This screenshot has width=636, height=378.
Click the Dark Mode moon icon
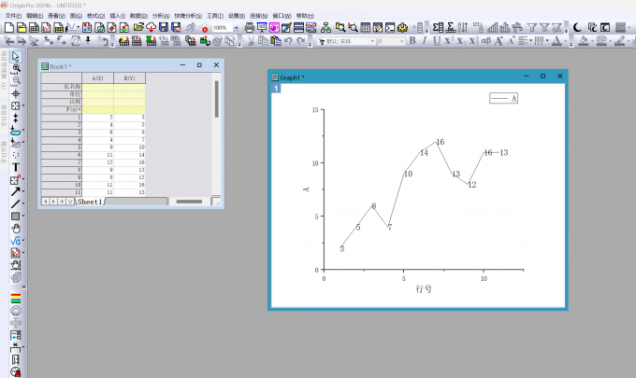tap(578, 27)
